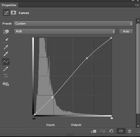Select the layer mask icon beside Curves
Image resolution: width=140 pixels, height=137 pixels.
pyautogui.click(x=13, y=13)
